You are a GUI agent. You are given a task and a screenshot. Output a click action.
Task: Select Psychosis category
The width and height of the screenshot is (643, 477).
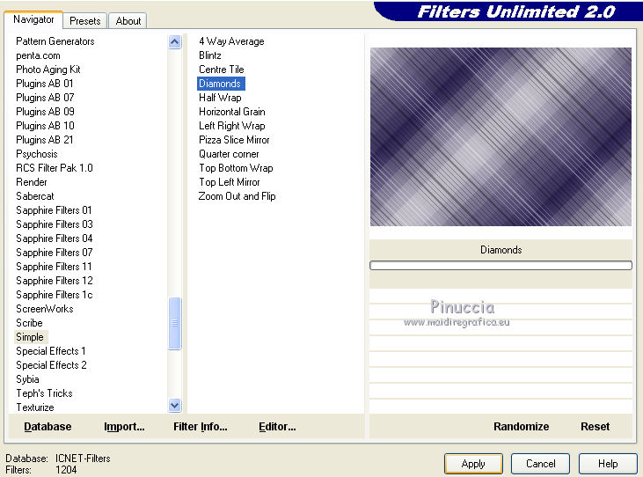point(36,154)
